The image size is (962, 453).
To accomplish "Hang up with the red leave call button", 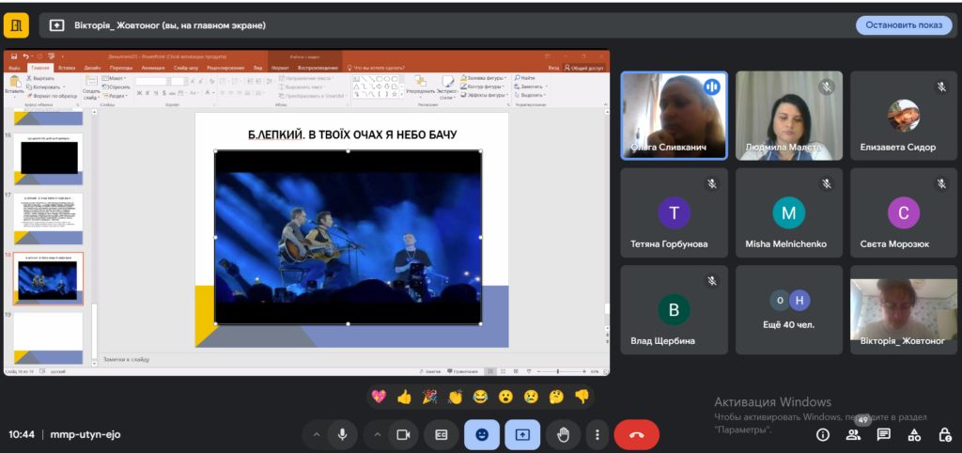I will pos(636,434).
